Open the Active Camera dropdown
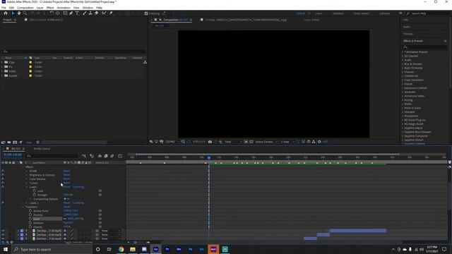452x254 pixels. 266,142
